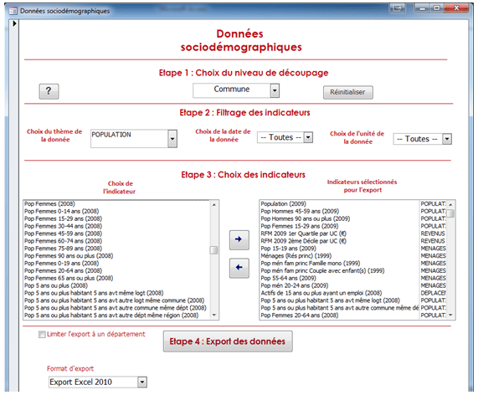Expand the POPULATION theme dropdown
Screen dimensions: 478x395
[x=172, y=139]
